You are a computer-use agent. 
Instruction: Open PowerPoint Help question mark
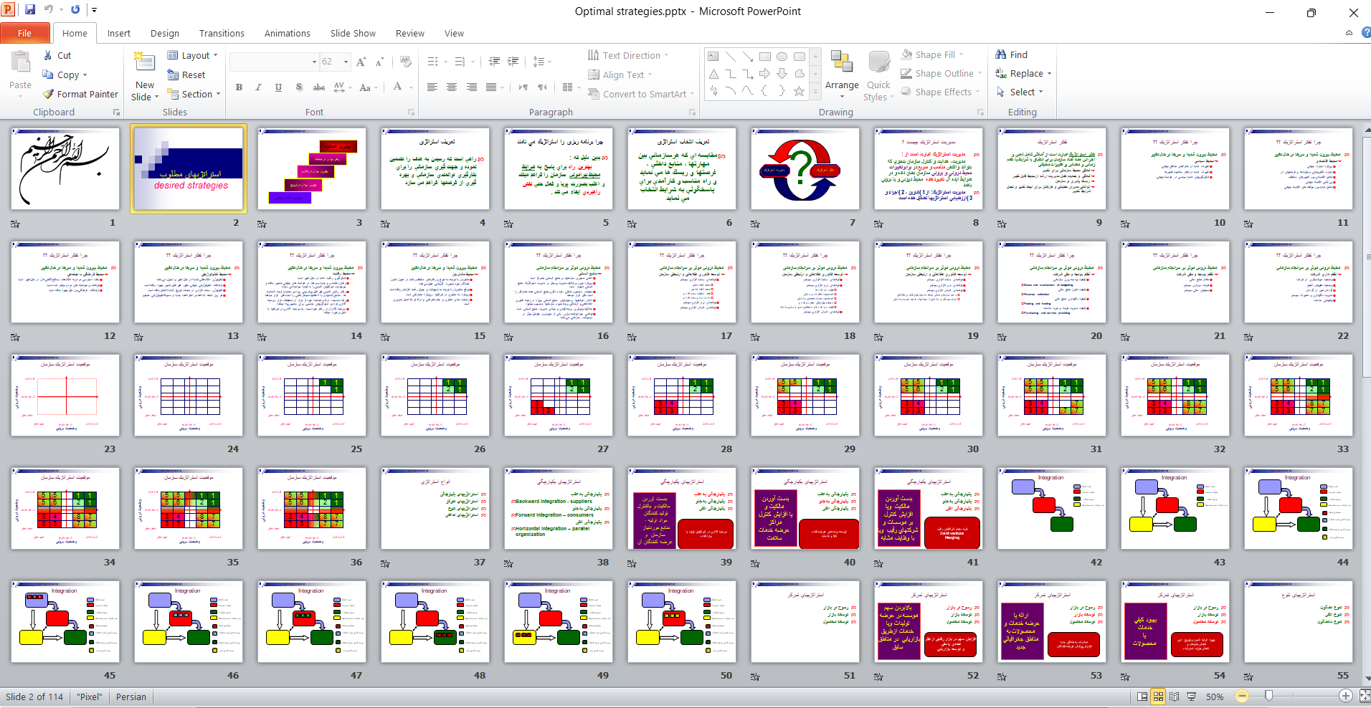[1366, 32]
